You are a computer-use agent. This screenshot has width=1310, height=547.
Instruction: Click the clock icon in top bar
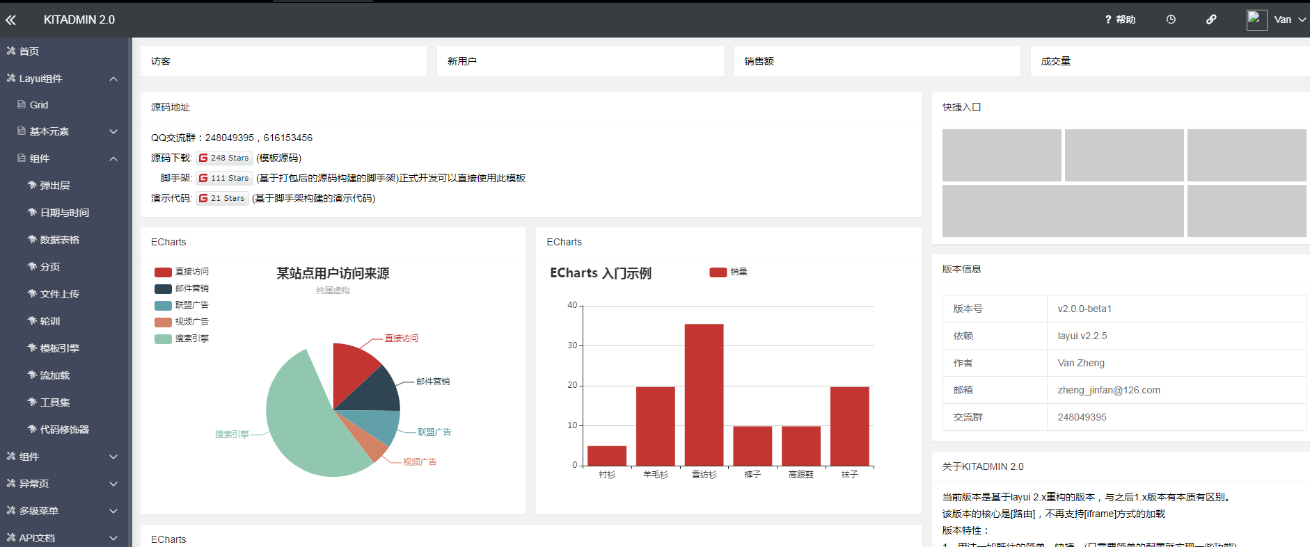tap(1171, 19)
